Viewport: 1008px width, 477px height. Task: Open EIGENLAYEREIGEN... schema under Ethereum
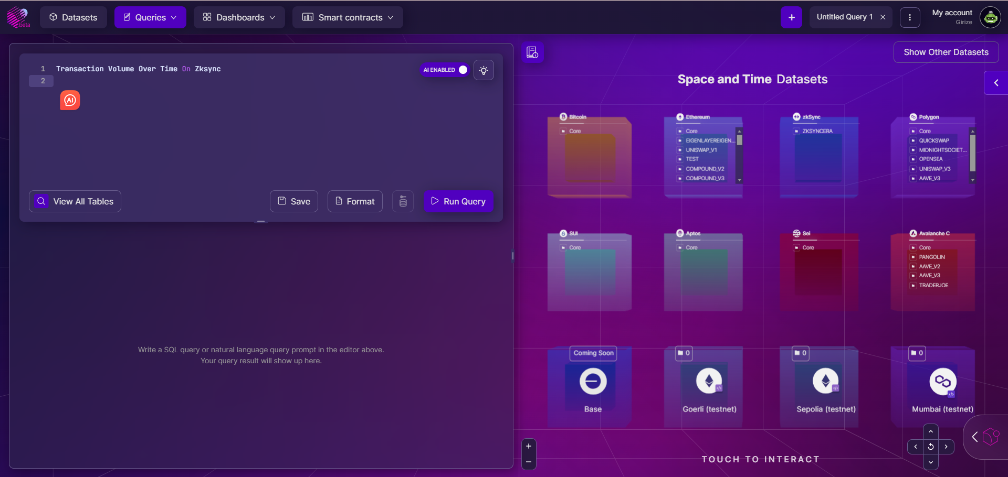click(x=706, y=140)
